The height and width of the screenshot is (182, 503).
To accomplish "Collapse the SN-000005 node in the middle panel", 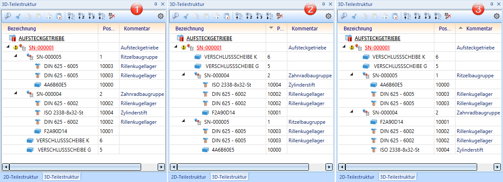I will [x=183, y=121].
